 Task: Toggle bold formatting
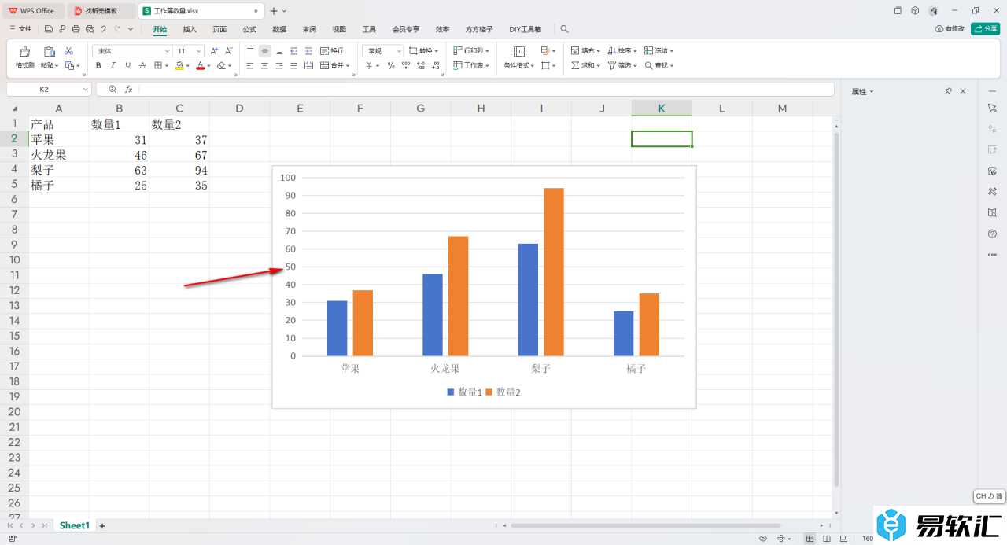[98, 65]
